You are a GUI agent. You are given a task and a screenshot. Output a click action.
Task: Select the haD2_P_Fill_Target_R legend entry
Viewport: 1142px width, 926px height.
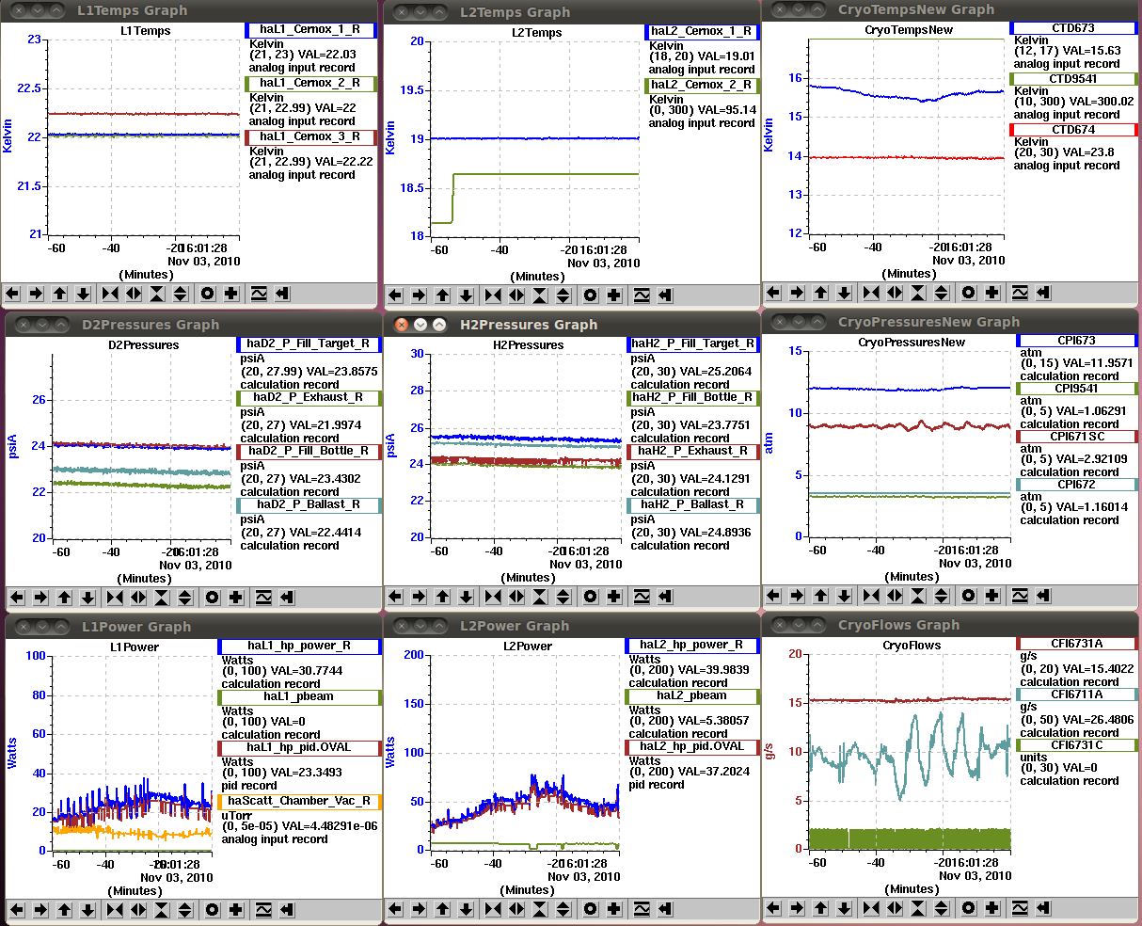309,344
